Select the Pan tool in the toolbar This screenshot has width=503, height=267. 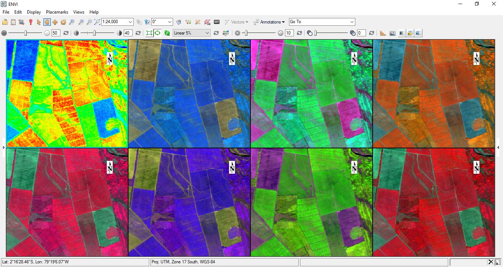46,22
